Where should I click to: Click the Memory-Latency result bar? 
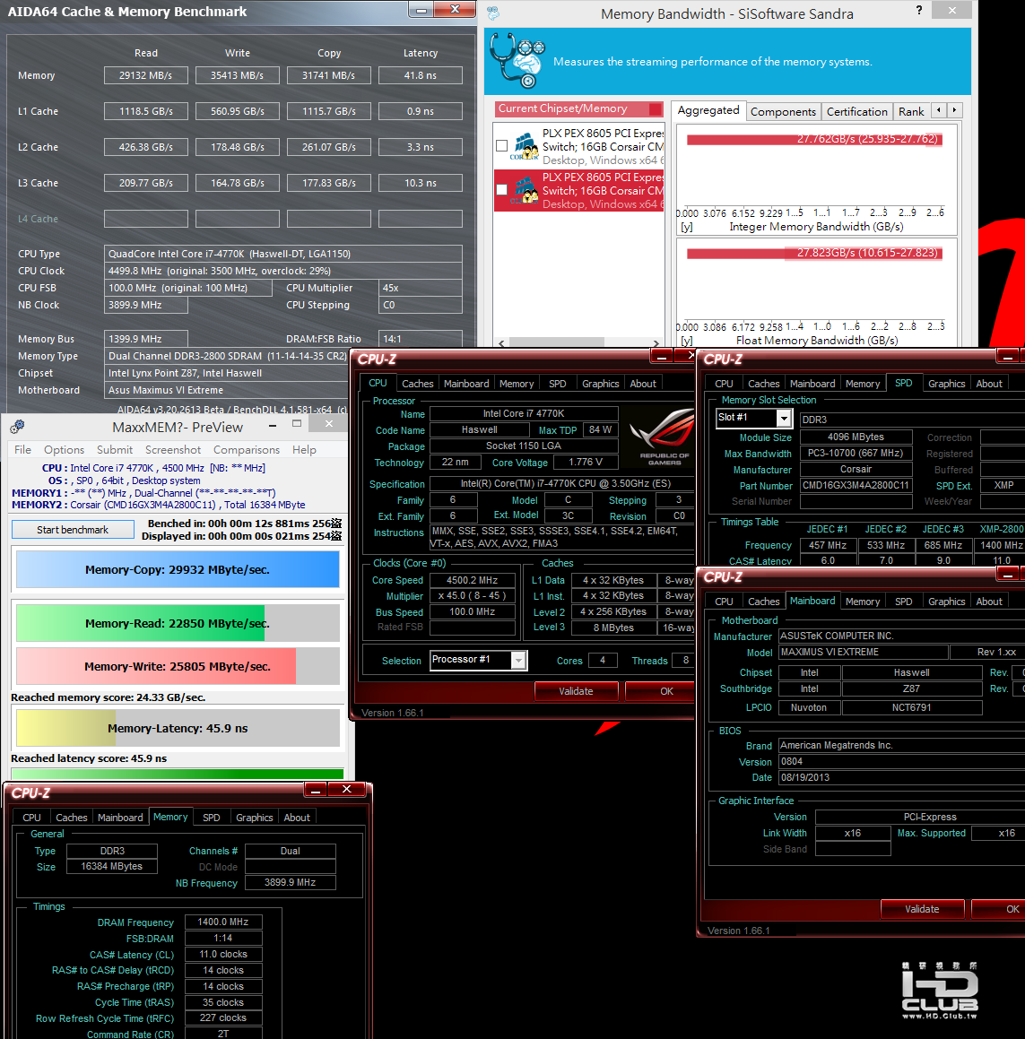(178, 728)
